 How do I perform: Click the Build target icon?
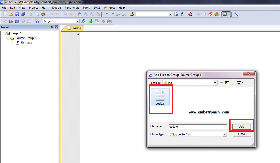coord(11,21)
